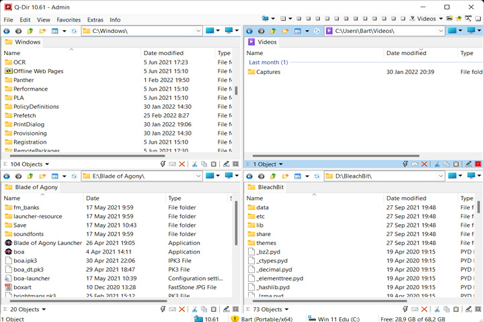
Task: Select the themes folder in BleachBit
Action: tap(266, 243)
